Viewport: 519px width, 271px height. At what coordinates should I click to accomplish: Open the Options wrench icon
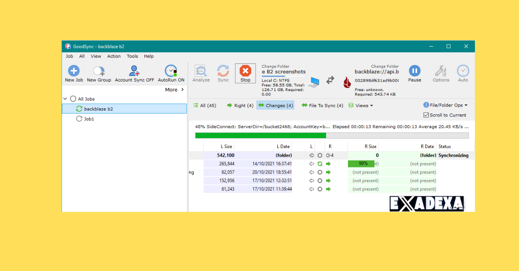441,71
